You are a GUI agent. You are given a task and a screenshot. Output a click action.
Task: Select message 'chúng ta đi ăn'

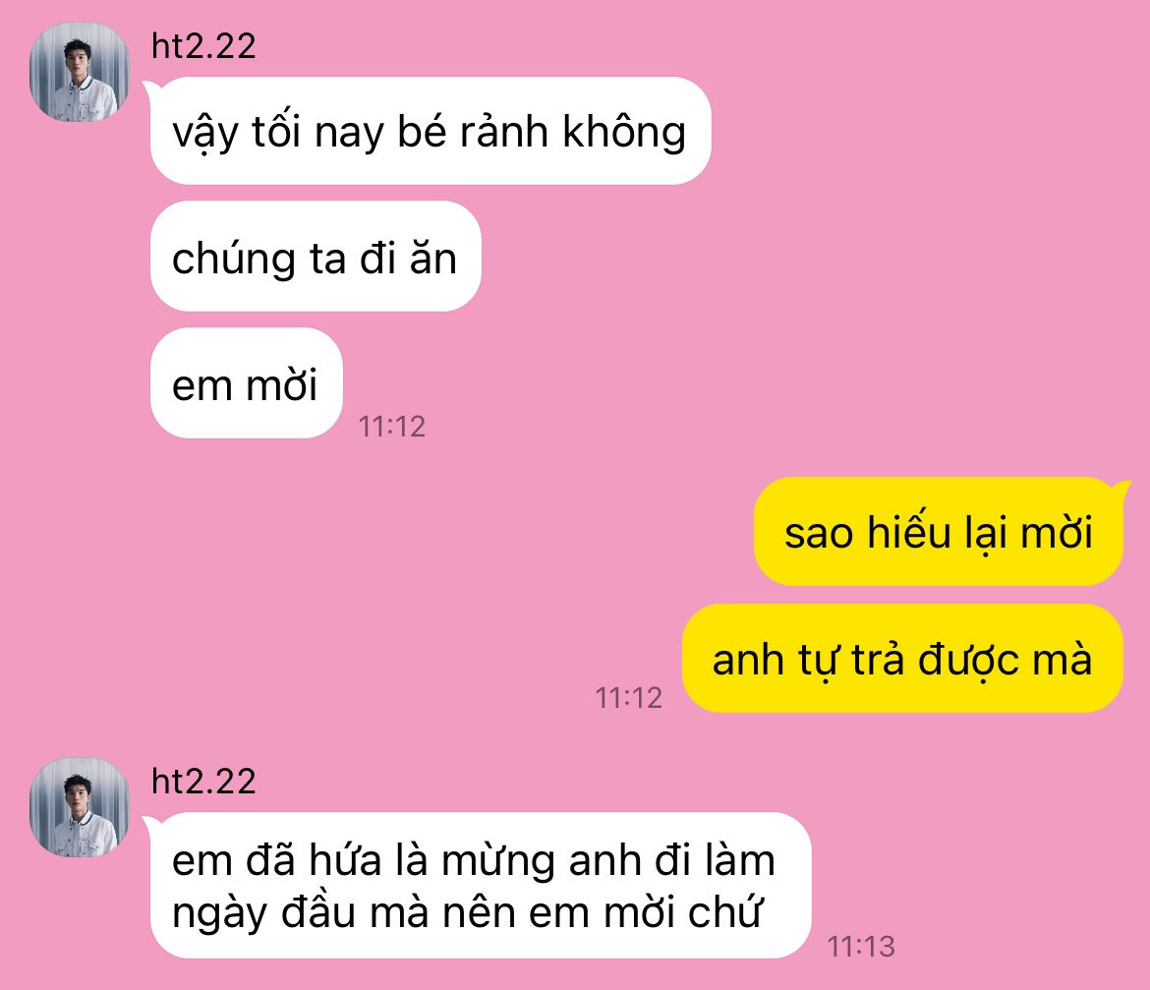coord(316,256)
